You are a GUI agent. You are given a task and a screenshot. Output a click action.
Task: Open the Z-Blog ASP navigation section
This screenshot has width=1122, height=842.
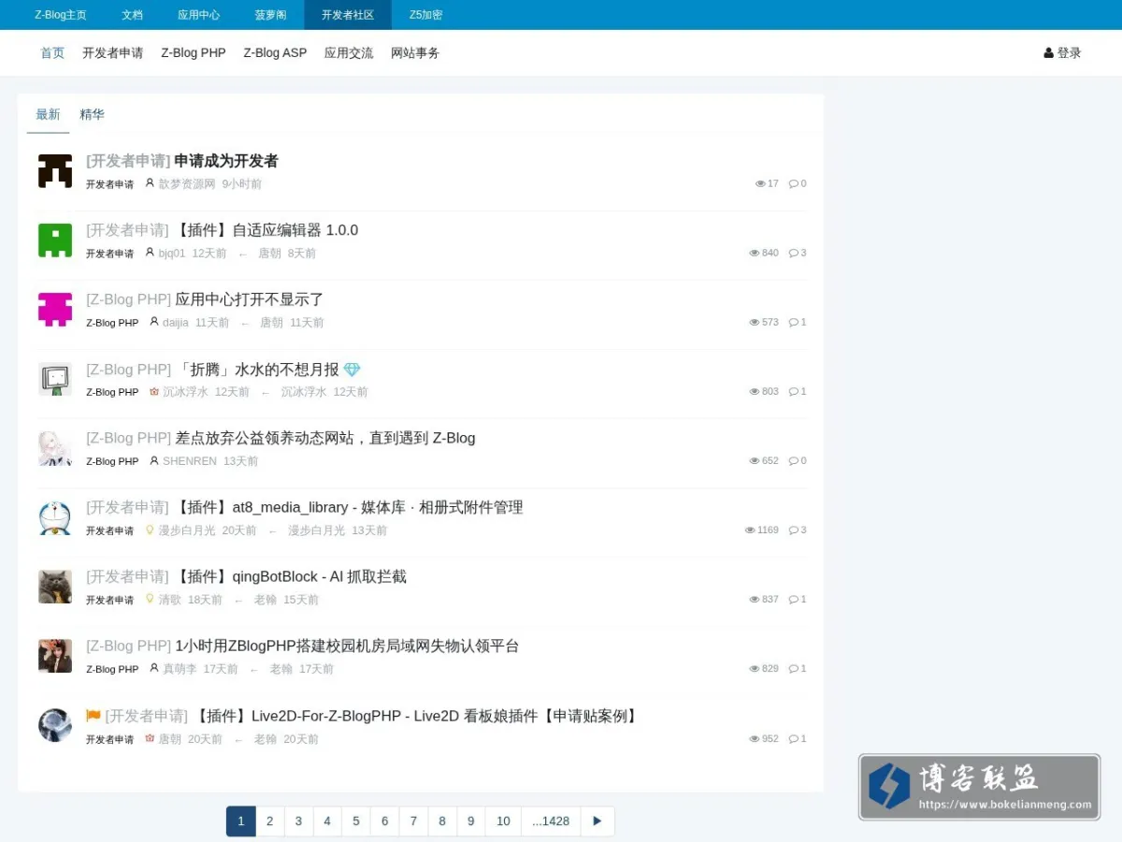pos(275,53)
